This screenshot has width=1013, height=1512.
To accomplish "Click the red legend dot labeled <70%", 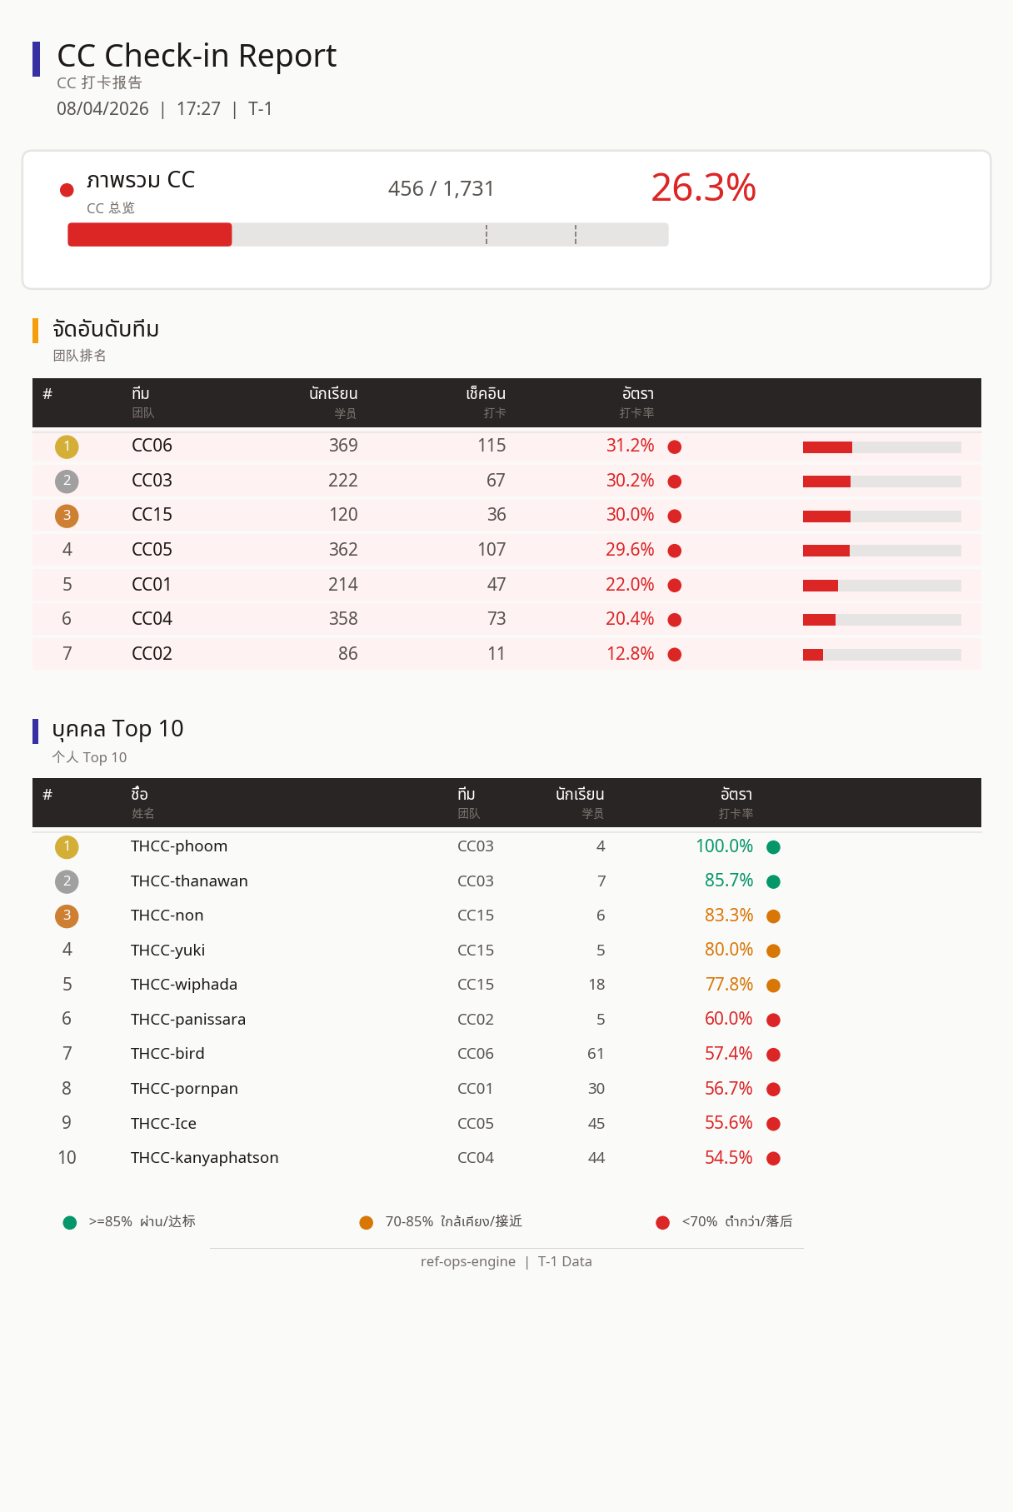I will coord(662,1222).
